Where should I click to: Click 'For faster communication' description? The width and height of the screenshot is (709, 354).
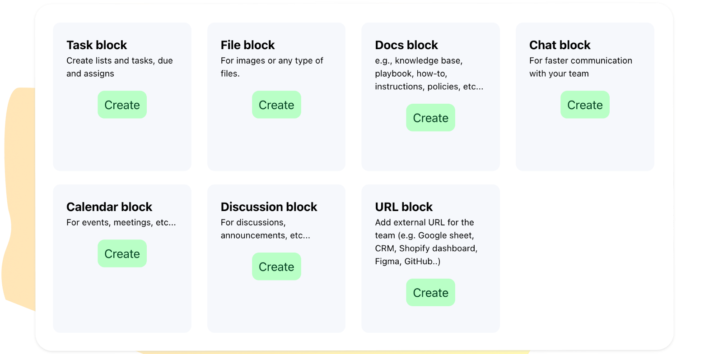580,67
